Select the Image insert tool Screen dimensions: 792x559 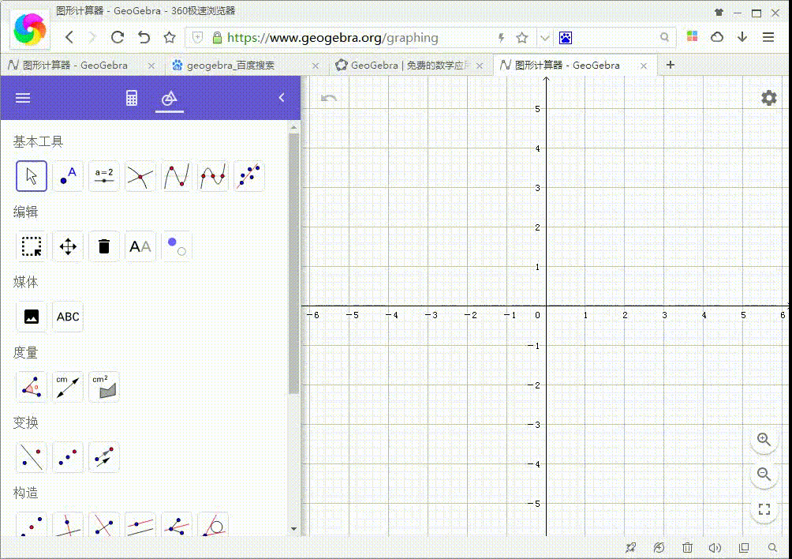(x=32, y=317)
